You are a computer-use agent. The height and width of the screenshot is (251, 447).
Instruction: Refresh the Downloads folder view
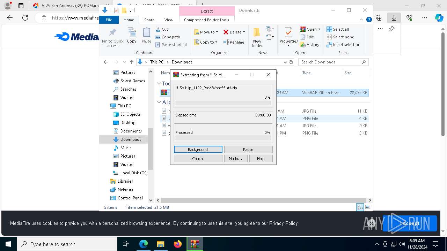tap(291, 62)
